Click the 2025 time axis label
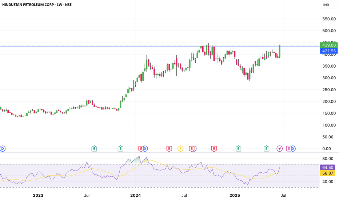339x200 pixels. tap(235, 196)
